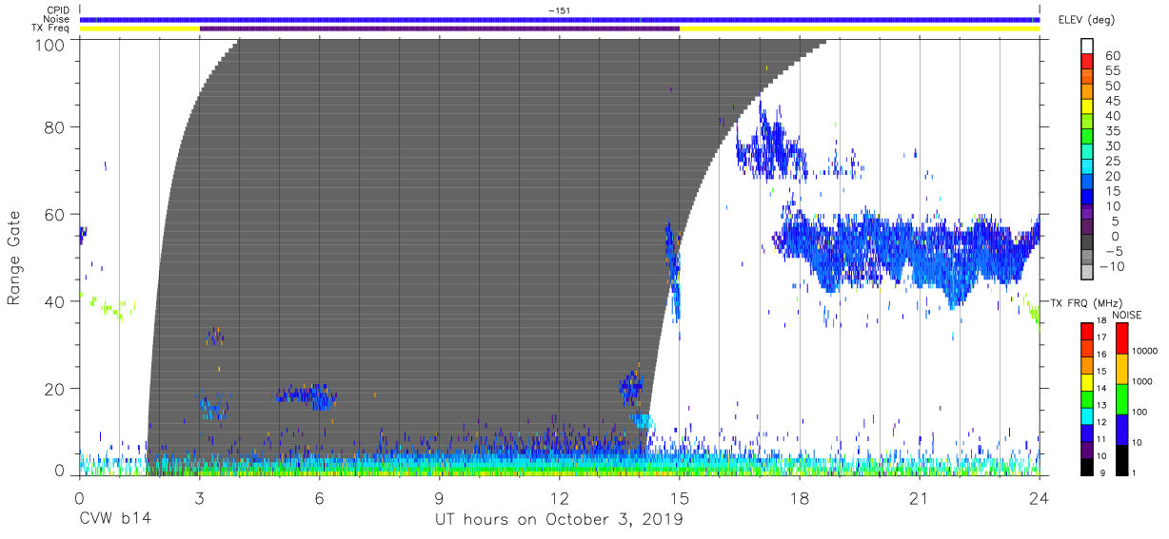
Task: Click the 60 tick on Range Gate axis
Action: tap(56, 214)
